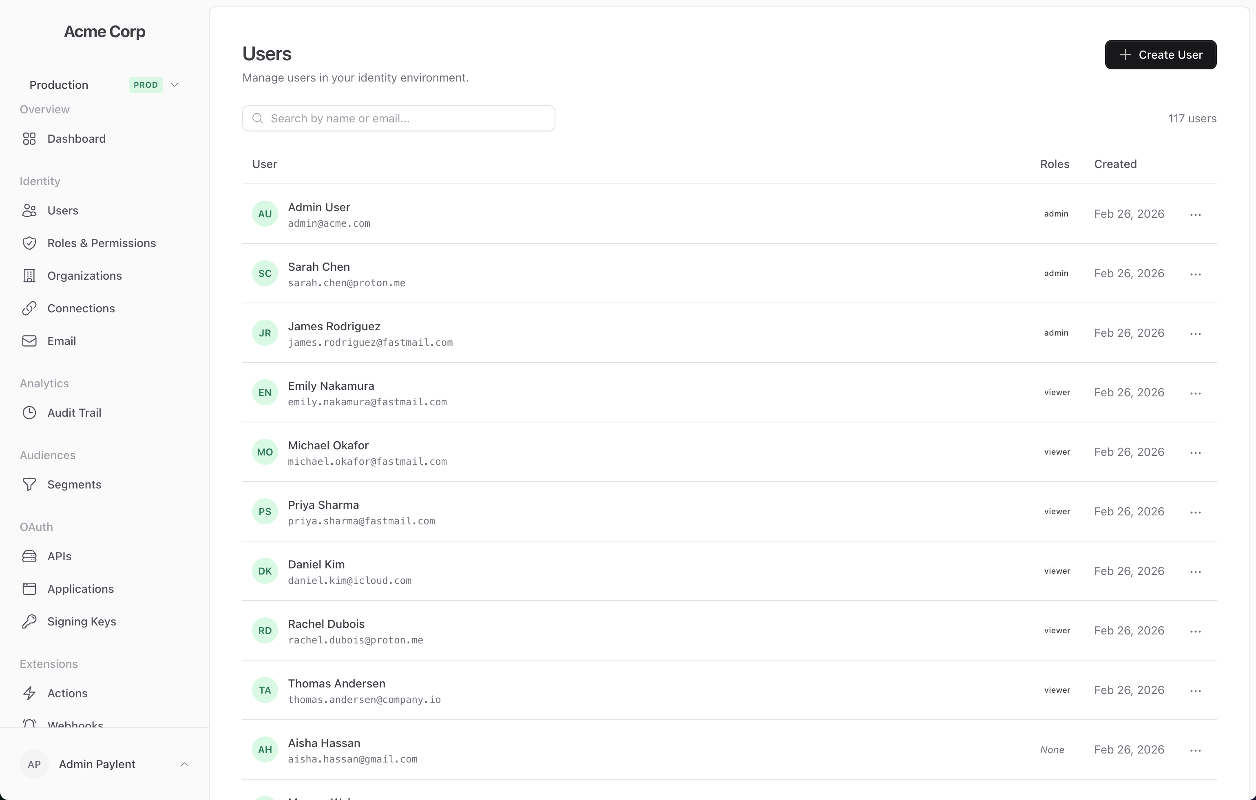The height and width of the screenshot is (800, 1256).
Task: Click the search magnifier icon
Action: click(258, 118)
